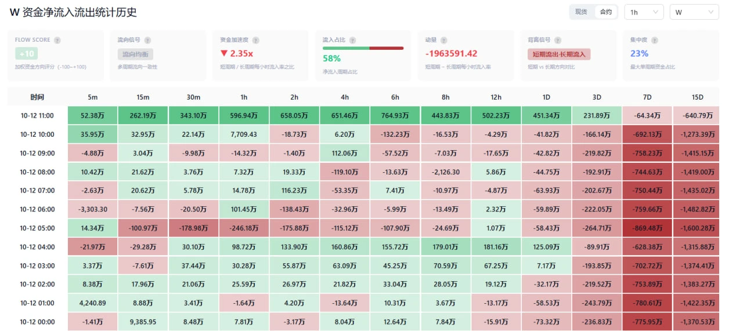Click the 2.35x acceleration value
743x331 pixels.
236,53
